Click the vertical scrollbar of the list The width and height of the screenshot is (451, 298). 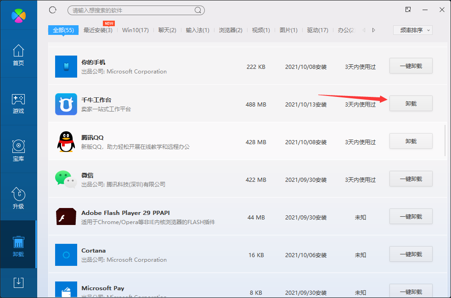[x=445, y=141]
